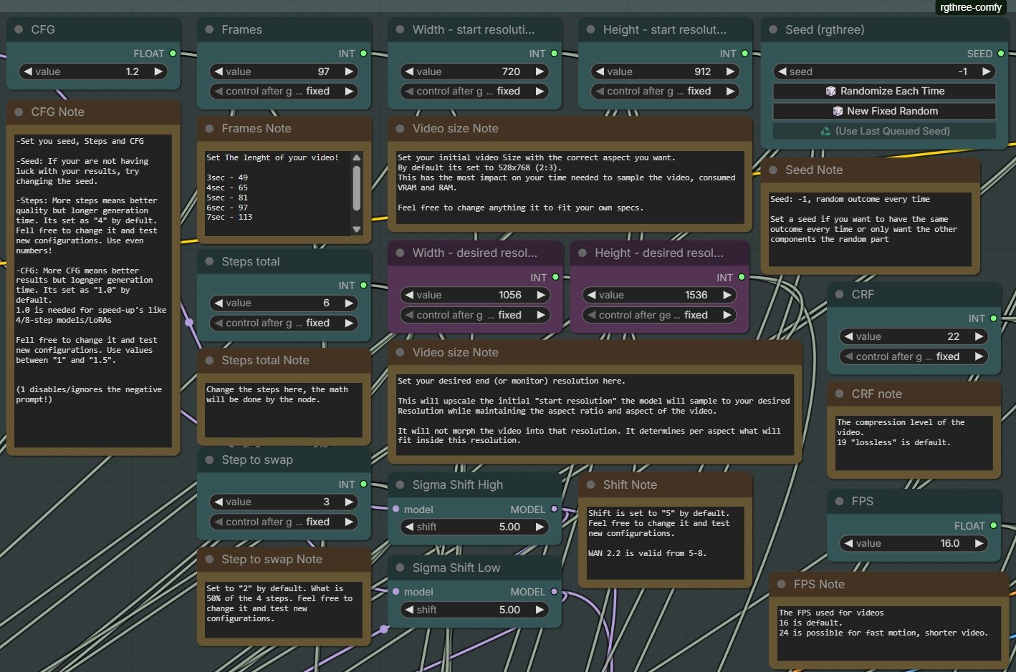Increase the seed value with right arrow
This screenshot has width=1016, height=672.
tap(987, 72)
